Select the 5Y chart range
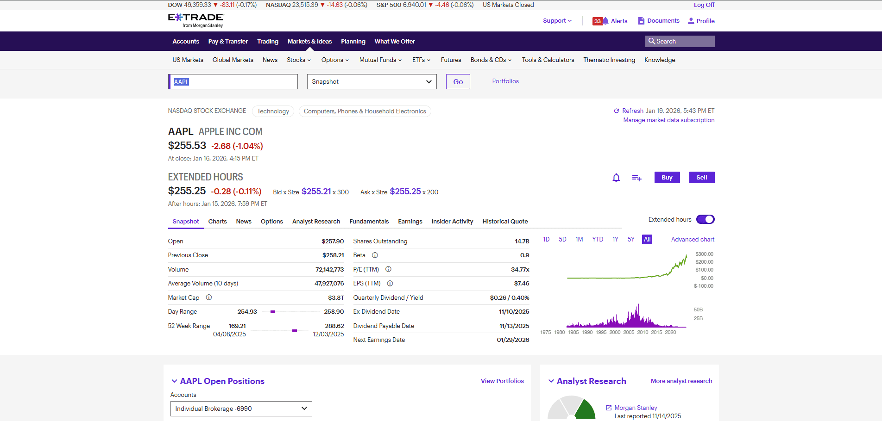This screenshot has width=882, height=421. coord(631,240)
